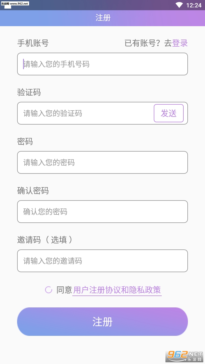Click the 确认您的密码 input field
Viewport: 205px width, 364px height.
102,212
